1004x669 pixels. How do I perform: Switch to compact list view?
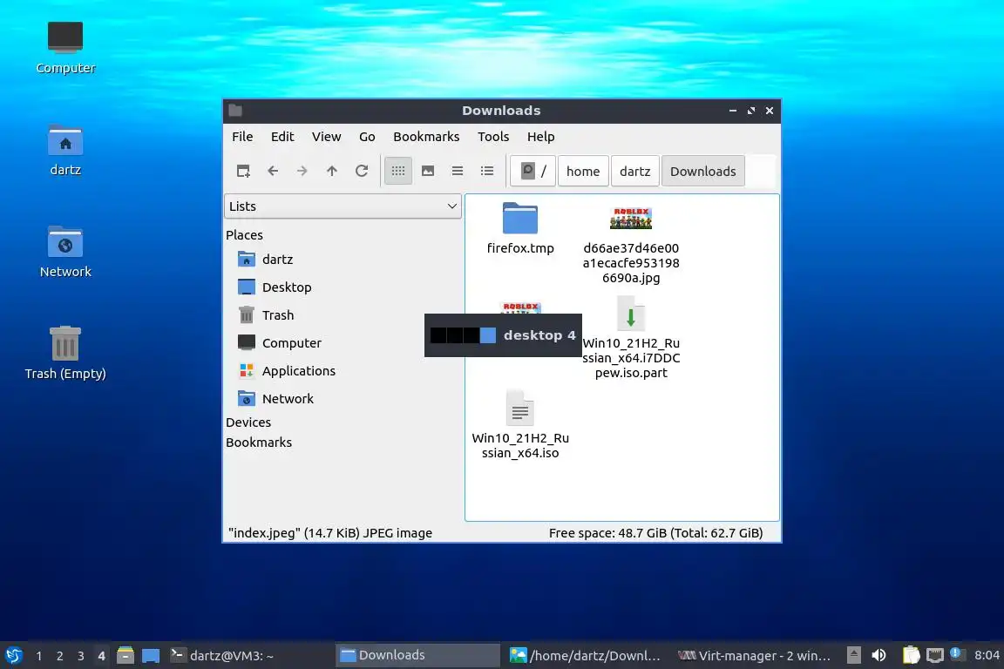point(458,171)
